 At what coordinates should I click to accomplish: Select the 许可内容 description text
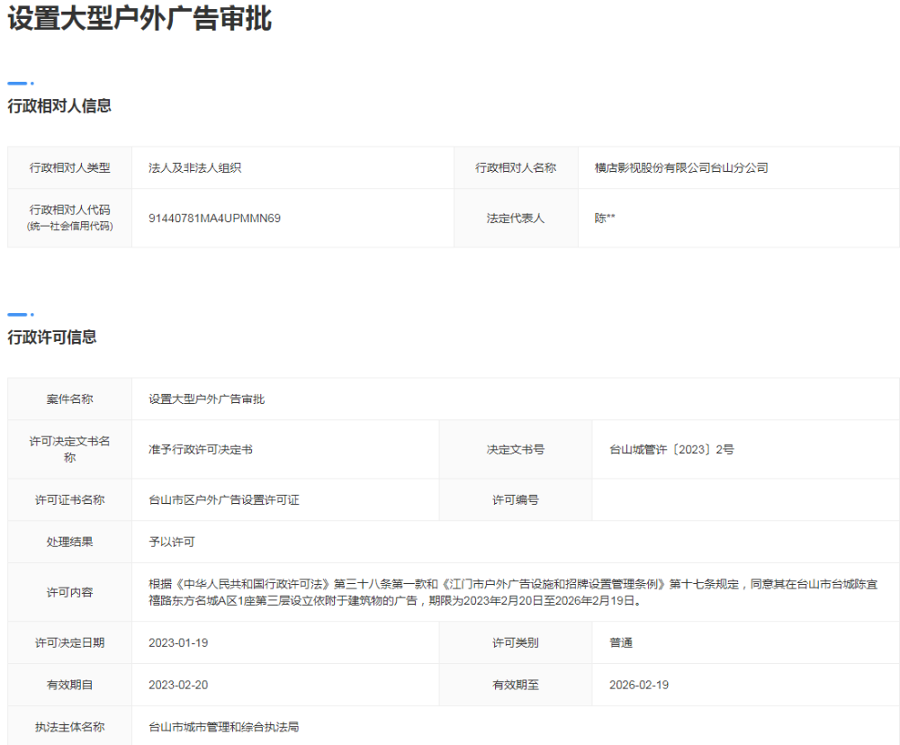point(513,592)
